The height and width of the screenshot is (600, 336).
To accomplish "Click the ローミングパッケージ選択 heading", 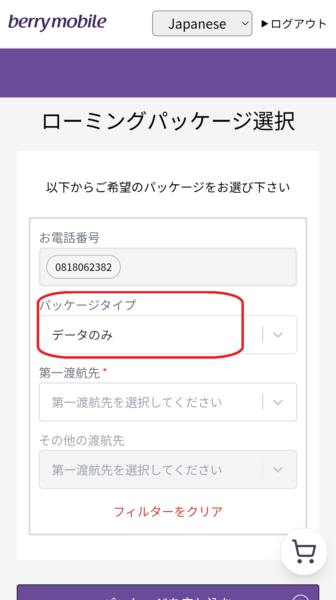I will 168,121.
